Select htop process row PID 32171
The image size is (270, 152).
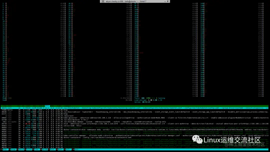tap(135, 114)
